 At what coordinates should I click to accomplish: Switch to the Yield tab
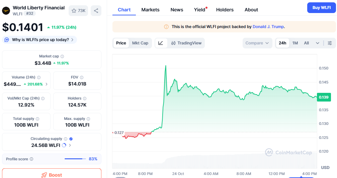click(x=199, y=10)
